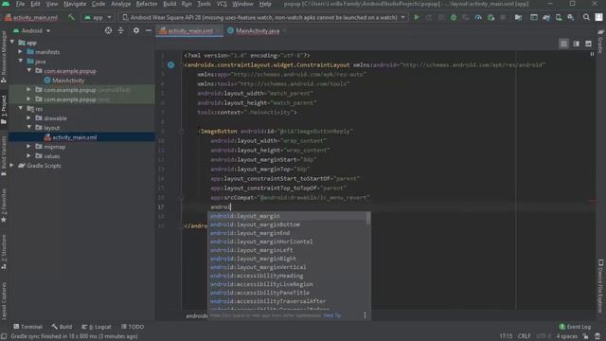The image size is (606, 341).
Task: Click activity_main.xml breadcrumb in navigation bar
Action: click(31, 17)
